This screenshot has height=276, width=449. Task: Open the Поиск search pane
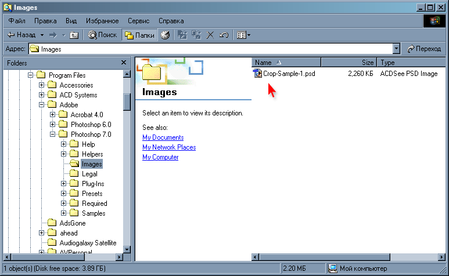tap(102, 35)
